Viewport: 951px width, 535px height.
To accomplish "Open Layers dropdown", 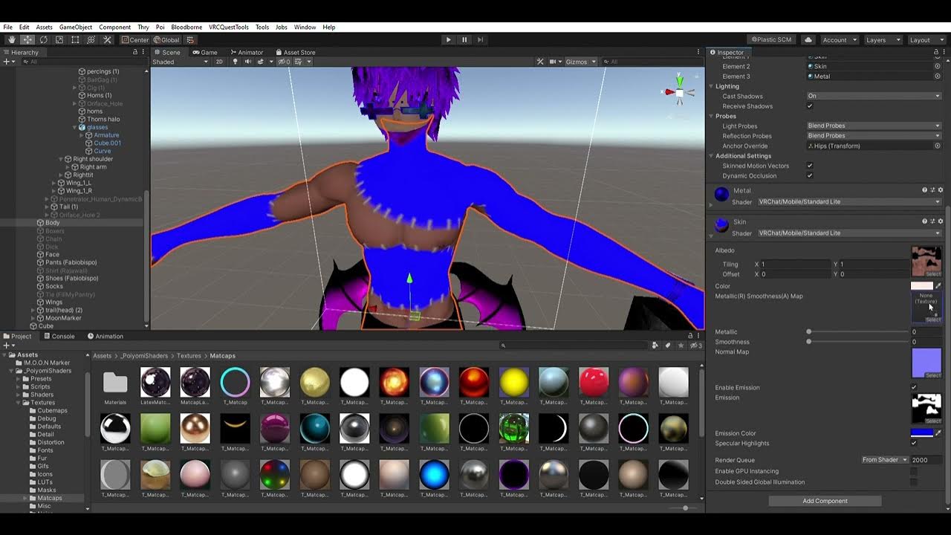I will [x=883, y=39].
